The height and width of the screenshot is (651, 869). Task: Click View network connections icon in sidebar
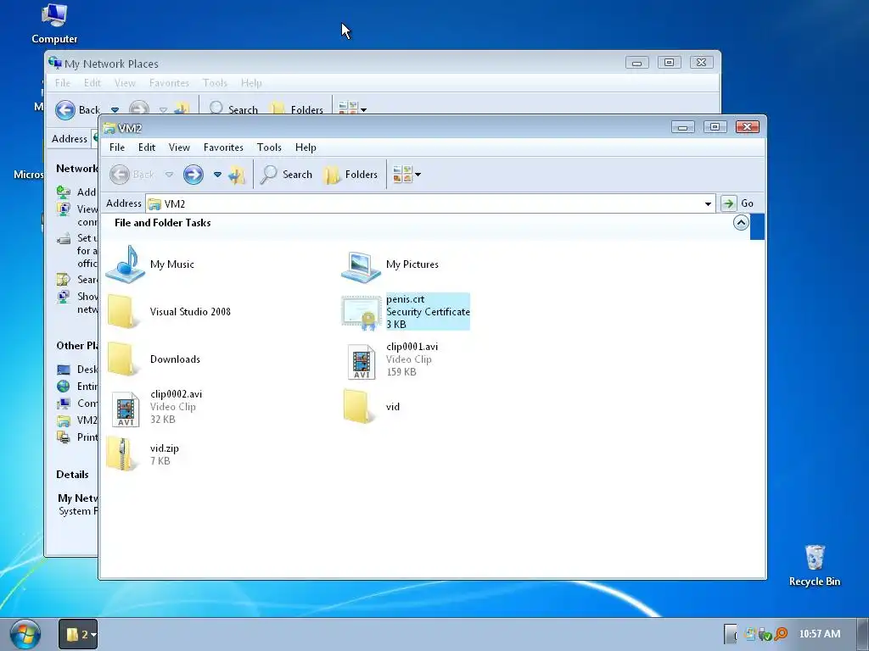coord(64,209)
